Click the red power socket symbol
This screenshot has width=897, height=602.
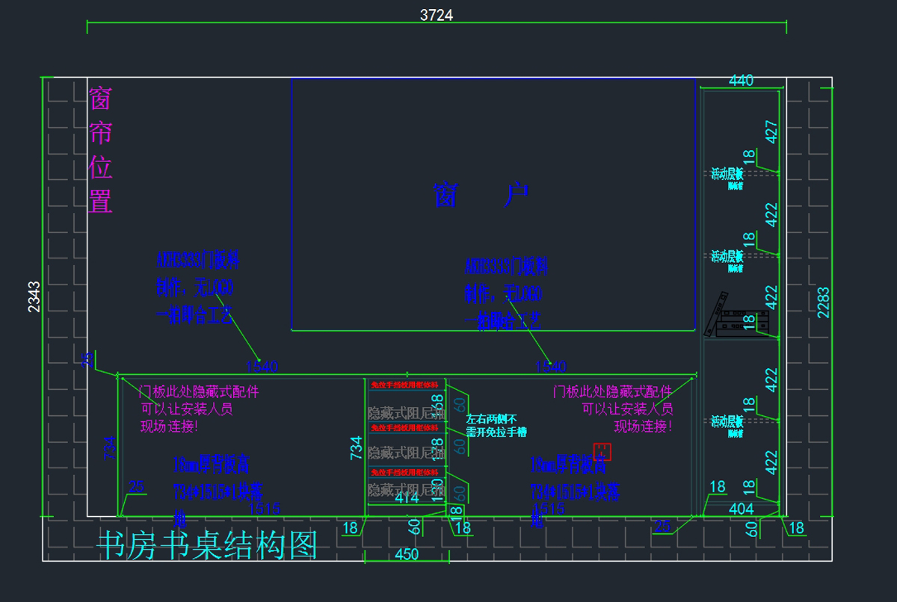click(x=602, y=451)
